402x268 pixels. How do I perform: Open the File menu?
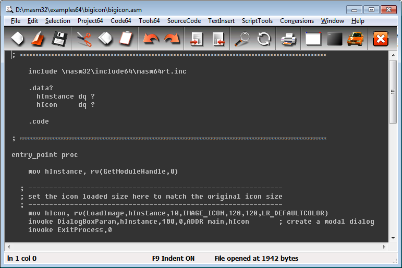coord(16,21)
